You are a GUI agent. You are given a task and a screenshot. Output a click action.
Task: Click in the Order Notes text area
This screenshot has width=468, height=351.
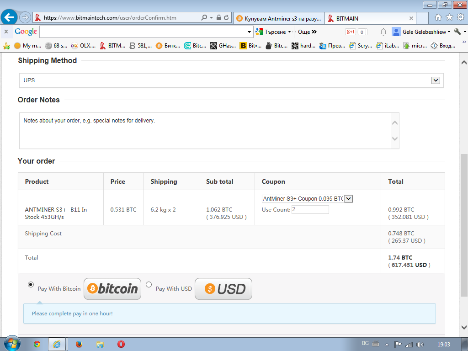pos(205,131)
